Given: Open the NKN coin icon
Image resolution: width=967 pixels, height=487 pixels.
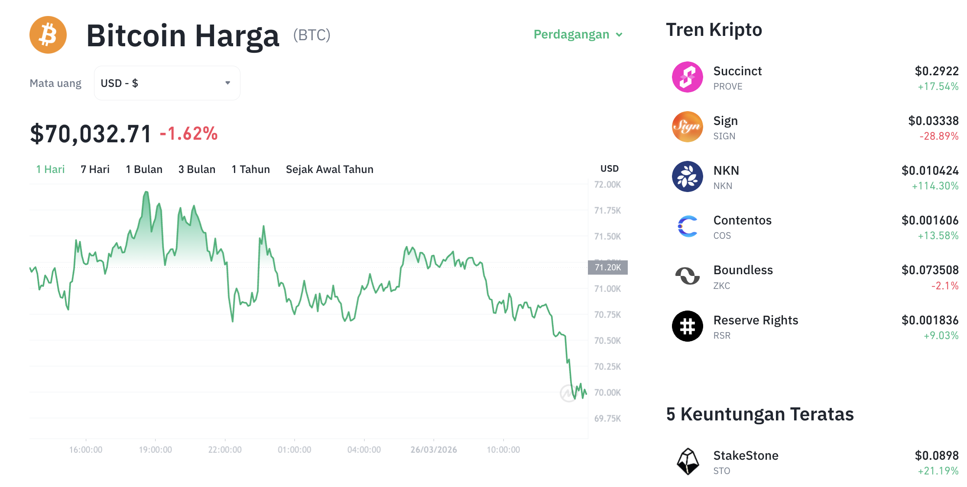Looking at the screenshot, I should pyautogui.click(x=688, y=176).
